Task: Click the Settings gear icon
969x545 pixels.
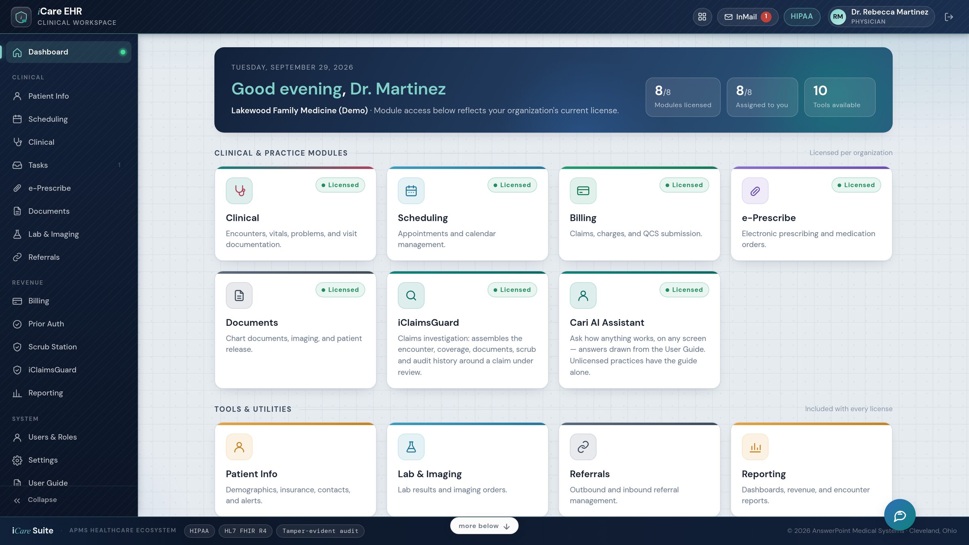Action: pos(17,460)
